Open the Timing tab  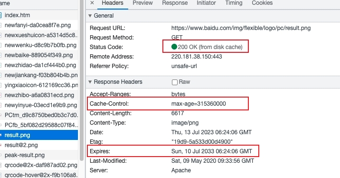(x=234, y=3)
